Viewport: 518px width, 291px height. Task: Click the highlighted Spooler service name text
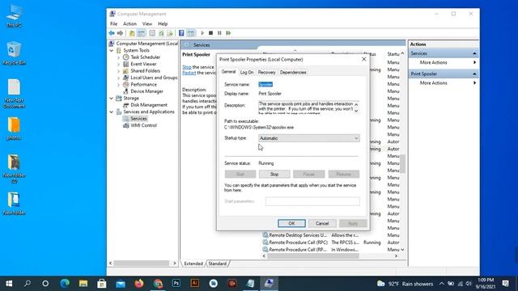[265, 84]
